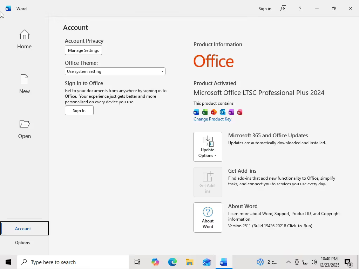
Task: Click the Outlook icon under product contains
Action: (222, 112)
